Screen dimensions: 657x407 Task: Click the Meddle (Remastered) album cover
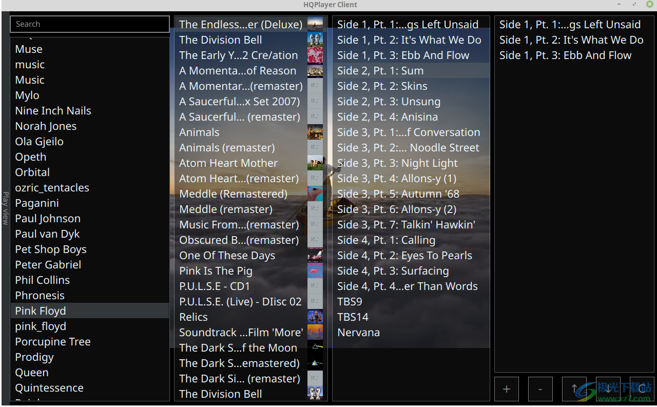click(315, 193)
